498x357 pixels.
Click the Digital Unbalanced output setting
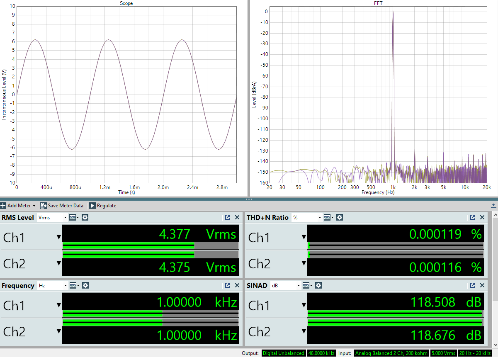[283, 353]
